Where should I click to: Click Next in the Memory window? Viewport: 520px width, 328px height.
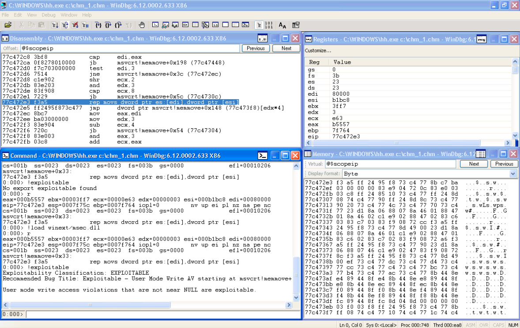[x=474, y=164]
